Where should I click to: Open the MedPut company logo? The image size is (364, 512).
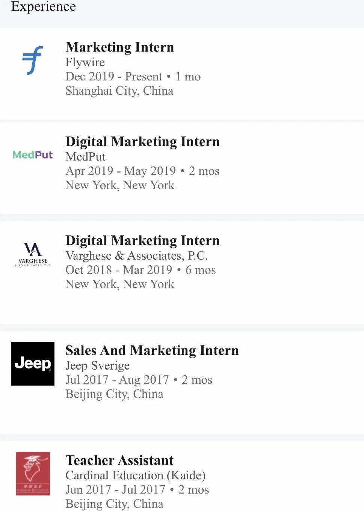[33, 155]
